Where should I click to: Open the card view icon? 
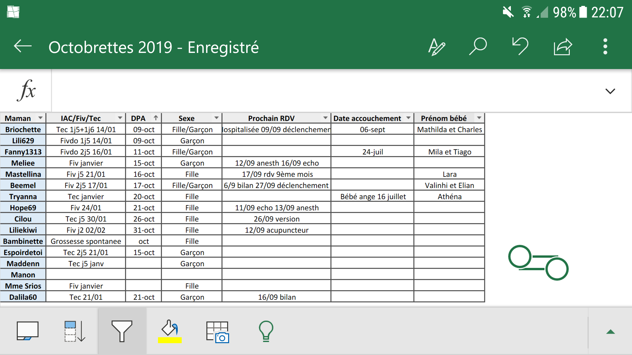tap(28, 331)
